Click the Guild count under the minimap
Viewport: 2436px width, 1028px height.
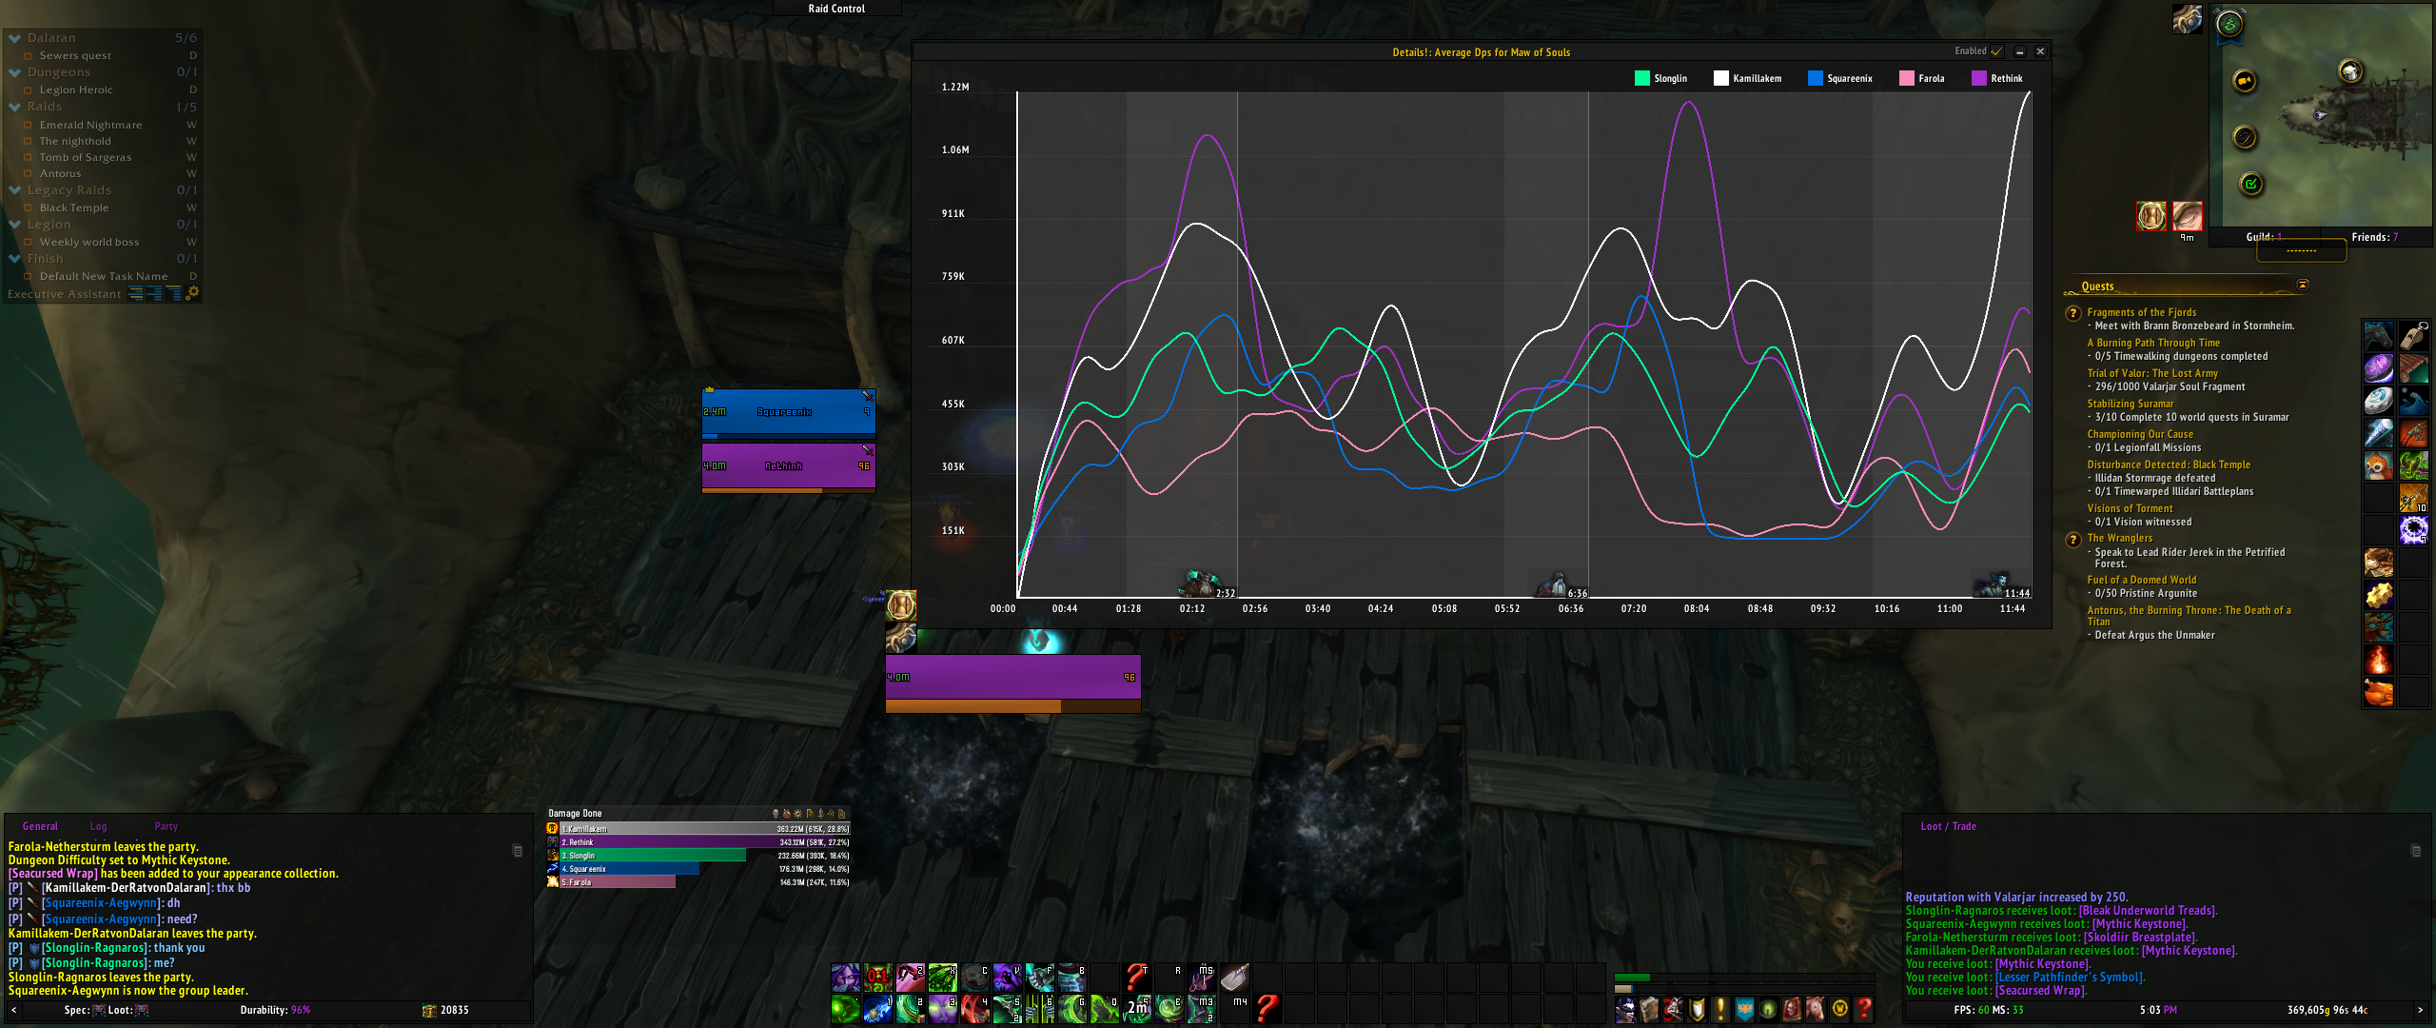click(x=2264, y=237)
